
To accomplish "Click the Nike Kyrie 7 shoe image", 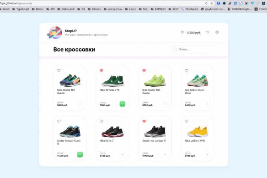I will coord(113,132).
